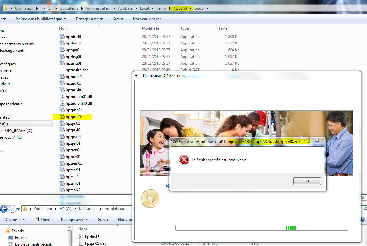Viewport: 367px width, 246px height.
Task: Select the hpzprl01 file icon
Action: point(62,123)
